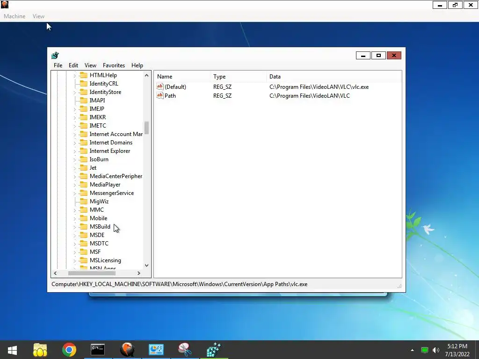
Task: Open the taskbar clock showing 5:12 PM
Action: point(457,350)
